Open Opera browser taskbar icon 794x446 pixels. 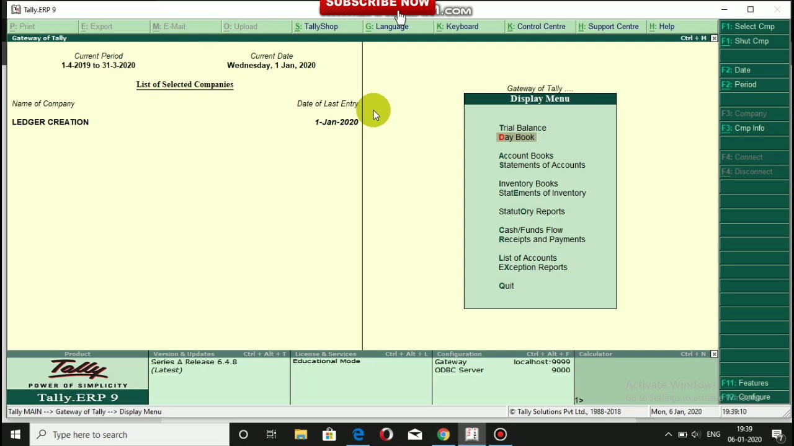(386, 434)
